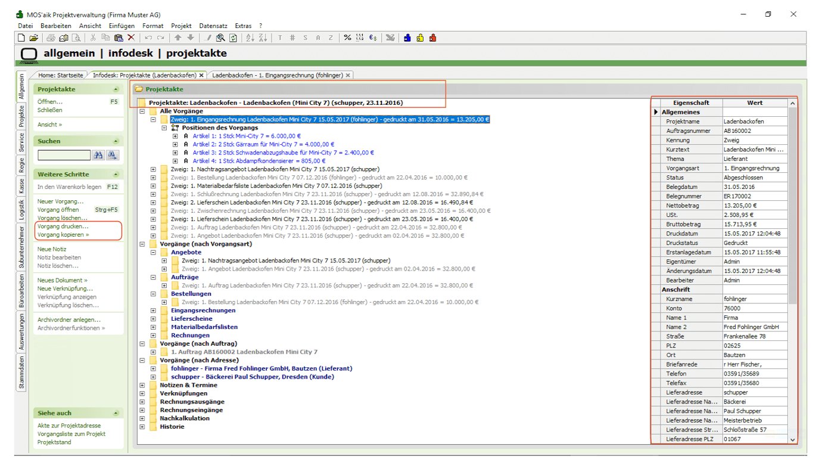Click the refresh toolbar icon
This screenshot has height=465, width=822.
[233, 38]
